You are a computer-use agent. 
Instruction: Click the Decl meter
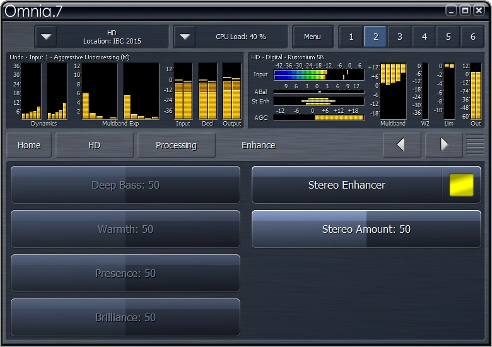click(208, 91)
